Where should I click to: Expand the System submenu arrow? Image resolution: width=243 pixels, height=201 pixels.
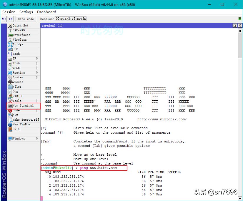(x=37, y=77)
